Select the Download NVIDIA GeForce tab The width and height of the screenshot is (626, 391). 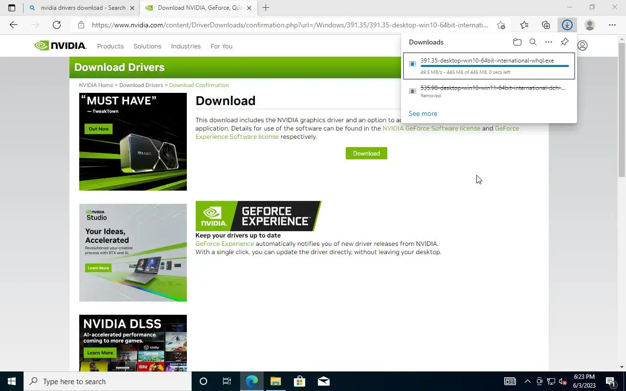(198, 8)
